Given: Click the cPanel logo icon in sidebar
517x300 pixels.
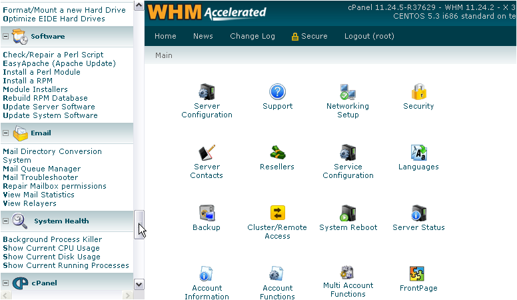Looking at the screenshot, I should click(x=20, y=283).
